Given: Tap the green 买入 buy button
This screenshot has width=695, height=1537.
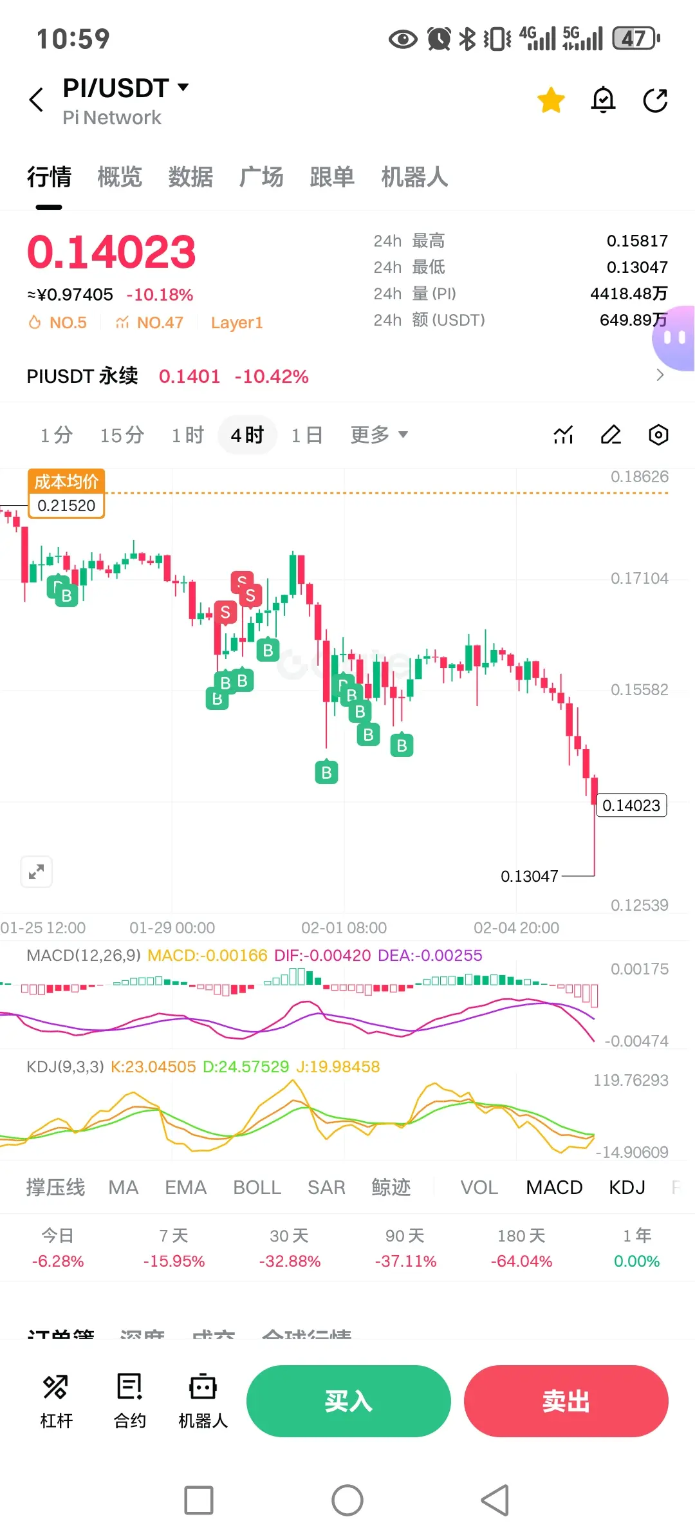Looking at the screenshot, I should pyautogui.click(x=348, y=1401).
